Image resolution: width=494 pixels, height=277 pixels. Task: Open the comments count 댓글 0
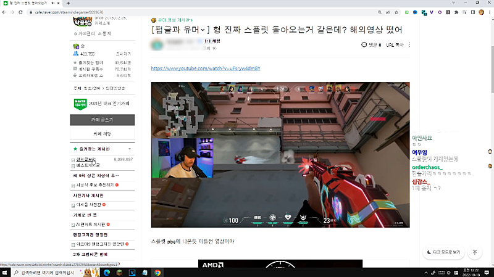click(x=371, y=45)
